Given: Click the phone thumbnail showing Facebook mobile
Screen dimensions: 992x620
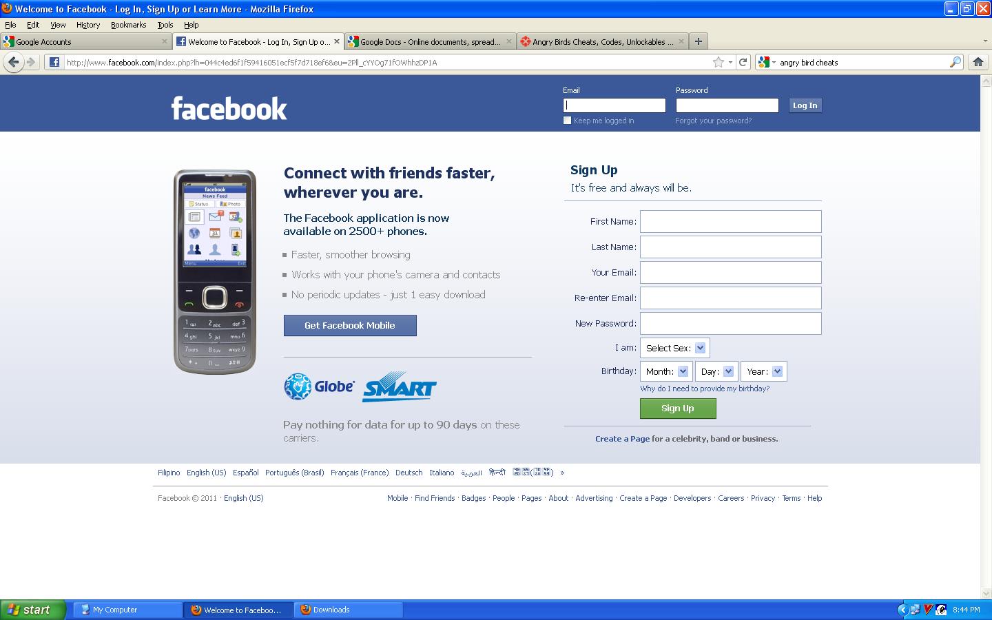Looking at the screenshot, I should click(214, 271).
